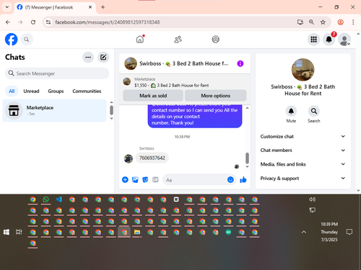Choose a sticker icon in composer
This screenshot has width=361, height=270.
145,180
